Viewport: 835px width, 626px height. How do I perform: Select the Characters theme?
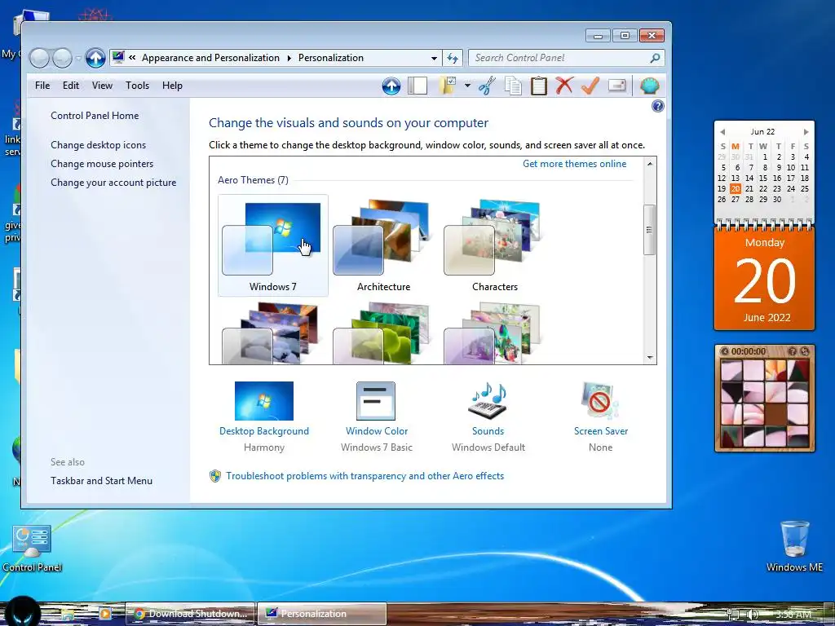495,245
